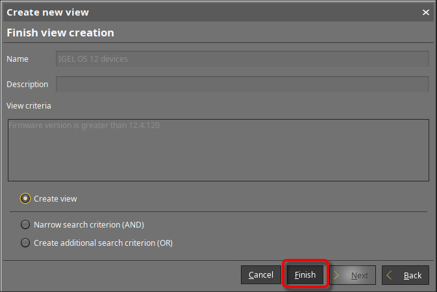
Task: Click the right chevron icon beside Next
Action: coord(338,275)
